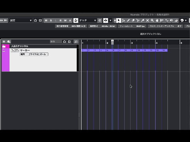Viewport: 190px width, 142px height.
Task: Click the toolbar layout icon beside the camera
Action: coord(40,21)
